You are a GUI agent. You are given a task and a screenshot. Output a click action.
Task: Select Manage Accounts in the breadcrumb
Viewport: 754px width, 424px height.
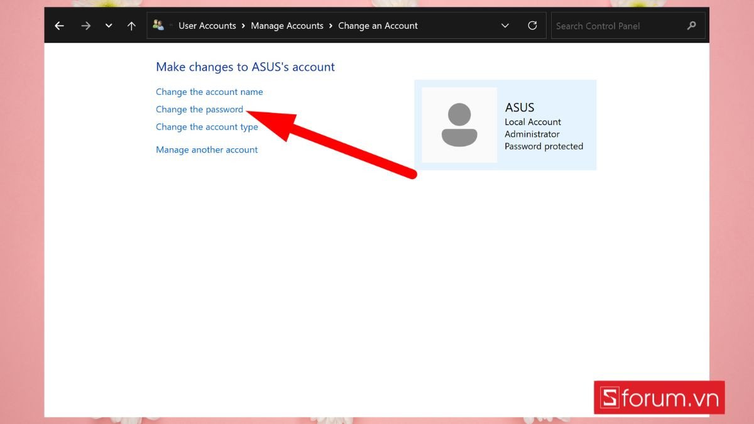[287, 25]
